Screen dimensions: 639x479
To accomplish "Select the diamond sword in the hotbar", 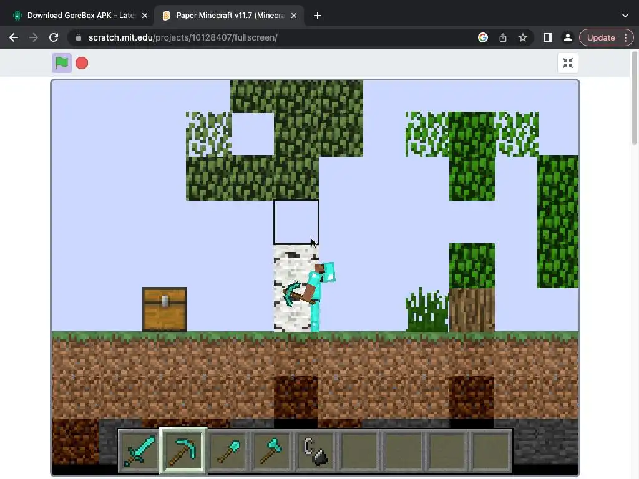I will (x=139, y=451).
